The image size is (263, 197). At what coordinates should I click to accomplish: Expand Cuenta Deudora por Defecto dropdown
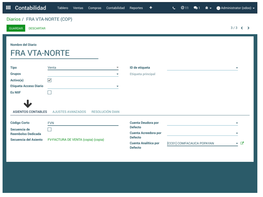point(202,123)
